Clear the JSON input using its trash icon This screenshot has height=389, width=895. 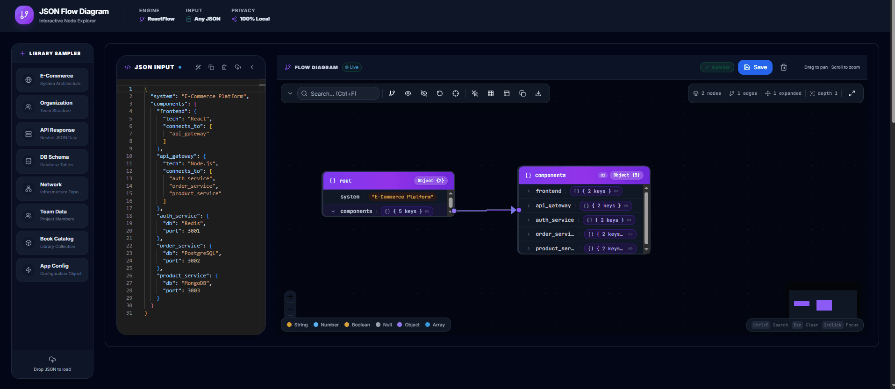[x=224, y=67]
